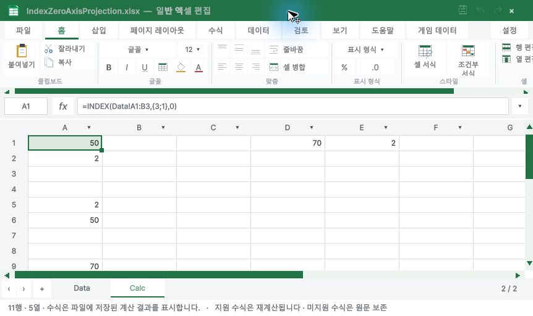Image resolution: width=533 pixels, height=316 pixels.
Task: Click the fx function button
Action: point(63,106)
